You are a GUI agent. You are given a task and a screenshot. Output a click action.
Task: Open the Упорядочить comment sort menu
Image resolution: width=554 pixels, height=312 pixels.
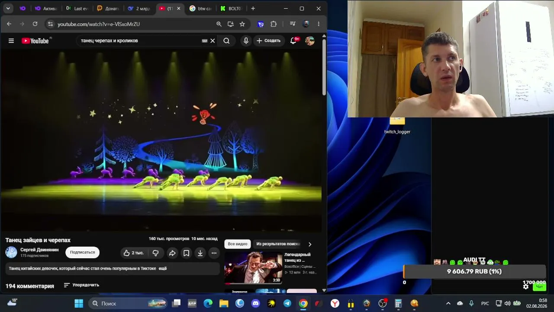point(81,285)
